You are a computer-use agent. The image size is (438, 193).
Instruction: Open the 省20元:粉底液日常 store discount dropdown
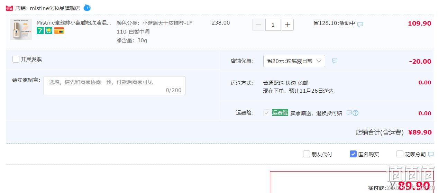294,61
